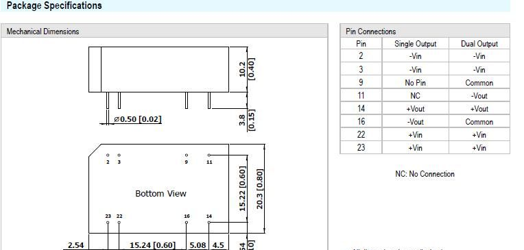Click pin 22 label in Bottom View drawing
The width and height of the screenshot is (524, 250).
click(119, 216)
